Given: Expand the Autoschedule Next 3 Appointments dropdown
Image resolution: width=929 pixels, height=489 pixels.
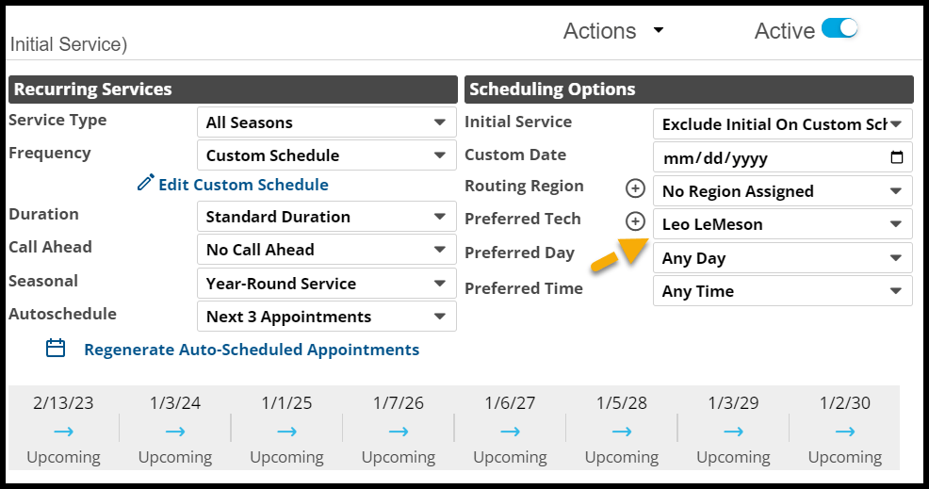Looking at the screenshot, I should [326, 317].
